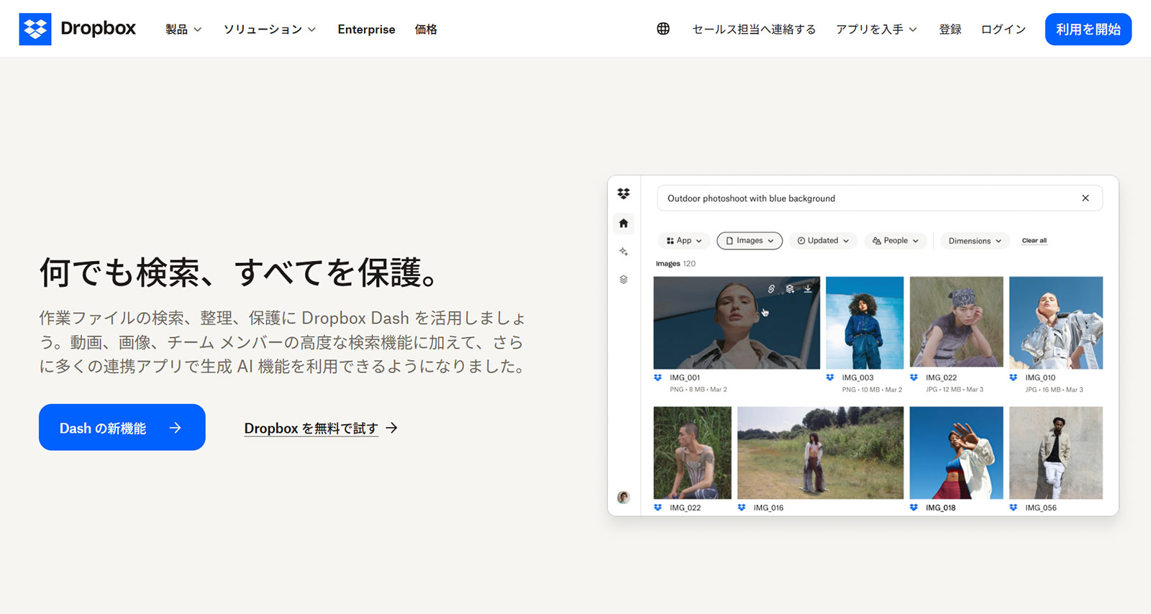Click セールス担当へ連絡する link

(x=754, y=29)
